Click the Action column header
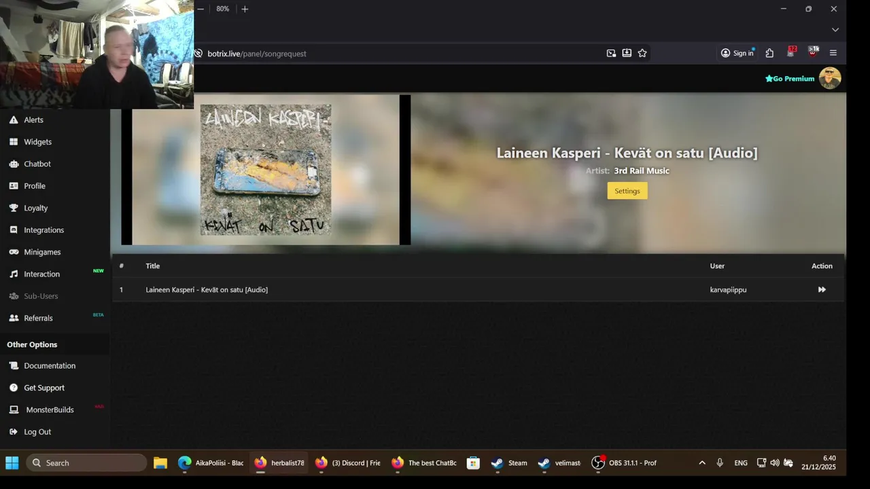 point(822,266)
